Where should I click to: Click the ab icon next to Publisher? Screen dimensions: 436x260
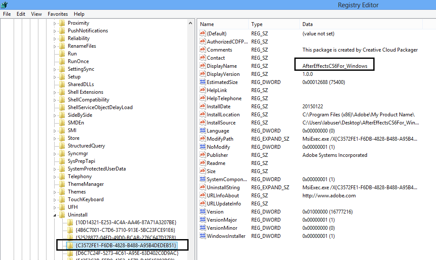point(203,155)
